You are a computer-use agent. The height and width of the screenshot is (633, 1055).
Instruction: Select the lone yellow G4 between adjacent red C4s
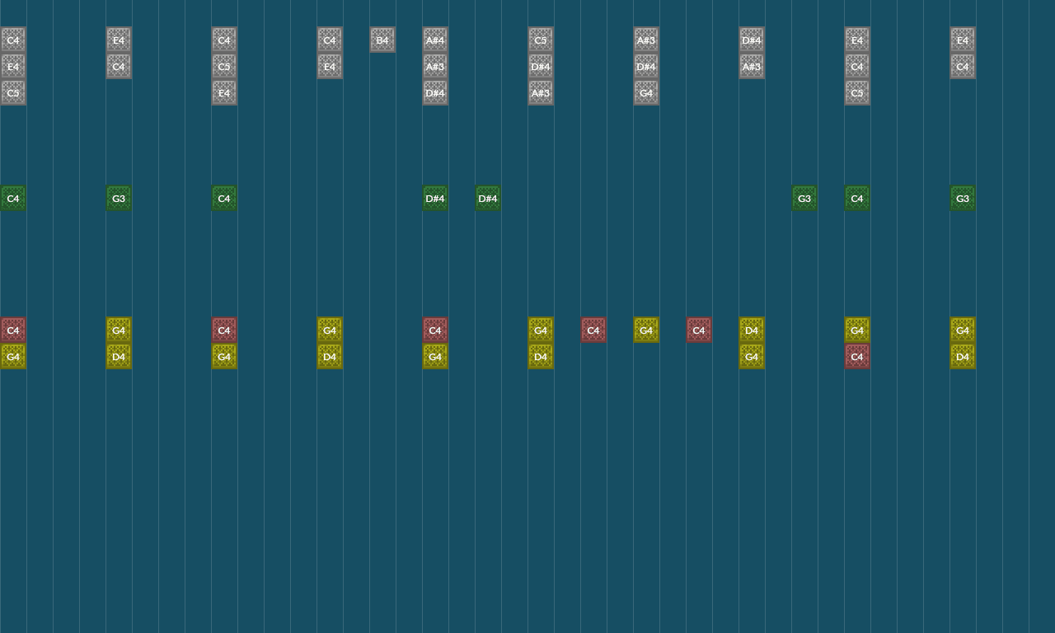pyautogui.click(x=646, y=330)
